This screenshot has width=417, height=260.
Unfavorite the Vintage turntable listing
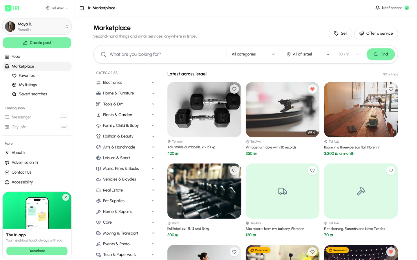[x=312, y=89]
